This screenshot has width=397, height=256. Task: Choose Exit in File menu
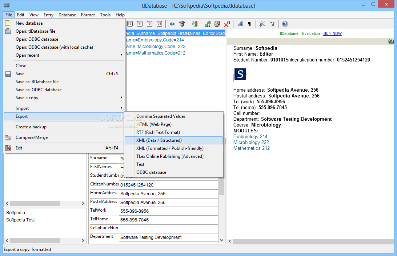click(x=65, y=148)
